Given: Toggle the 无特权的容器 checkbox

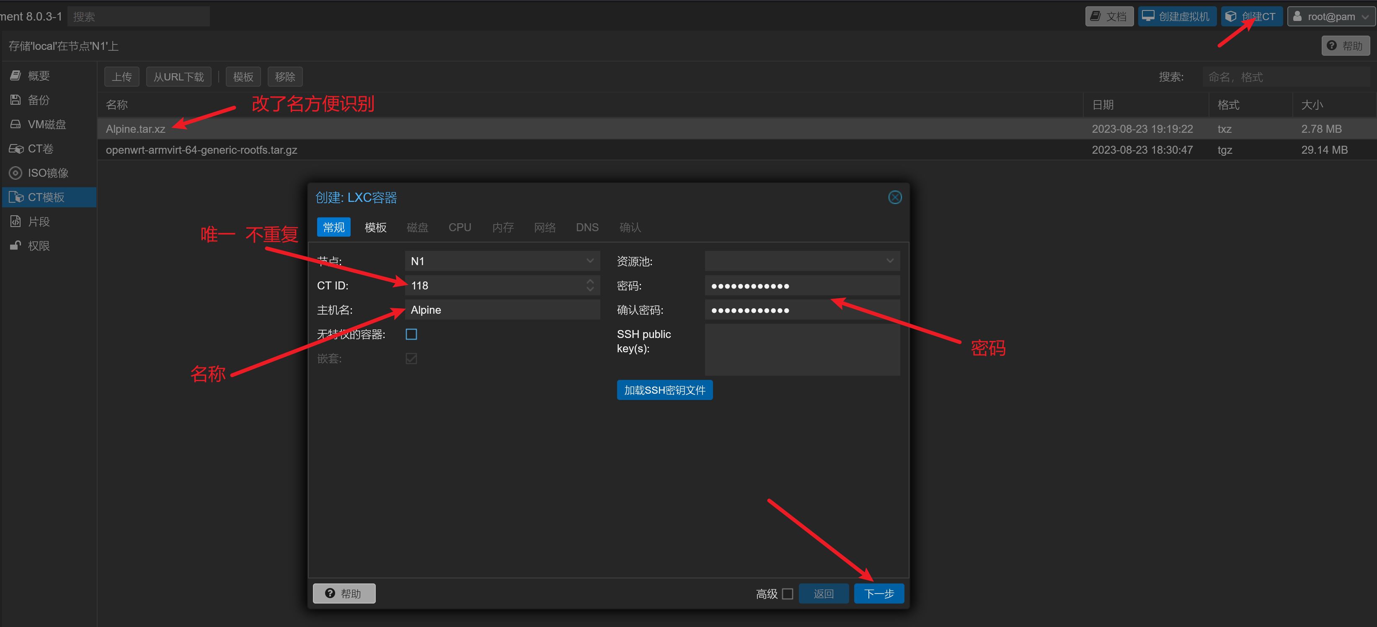Looking at the screenshot, I should (411, 335).
